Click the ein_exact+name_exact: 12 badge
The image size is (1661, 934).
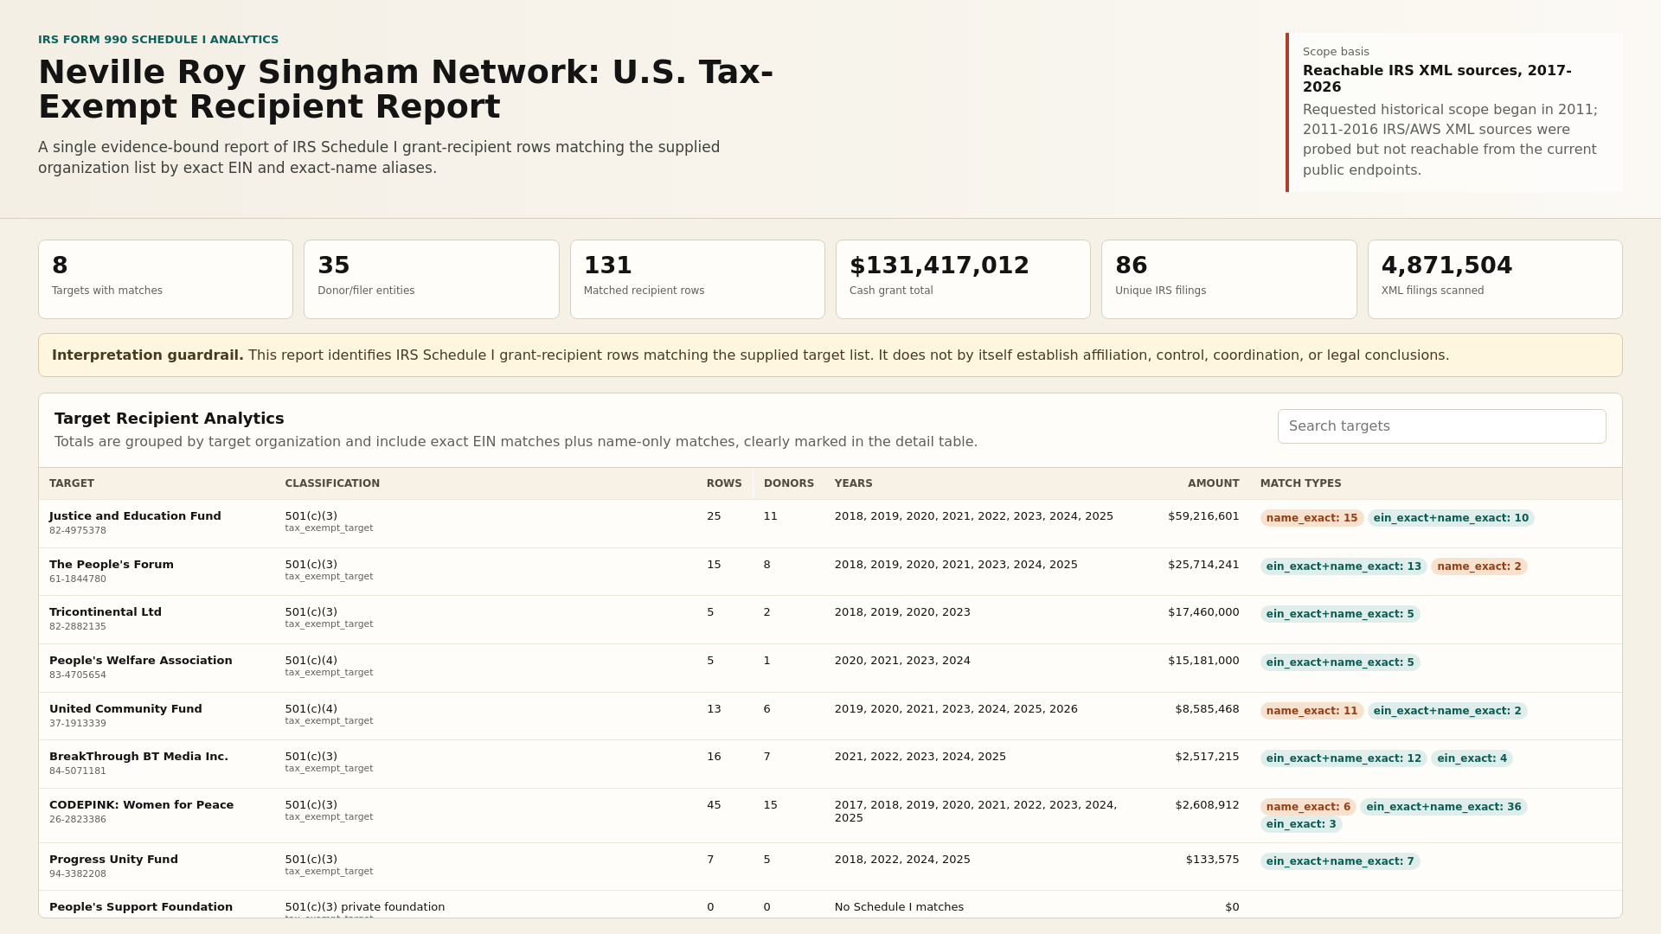pos(1344,758)
